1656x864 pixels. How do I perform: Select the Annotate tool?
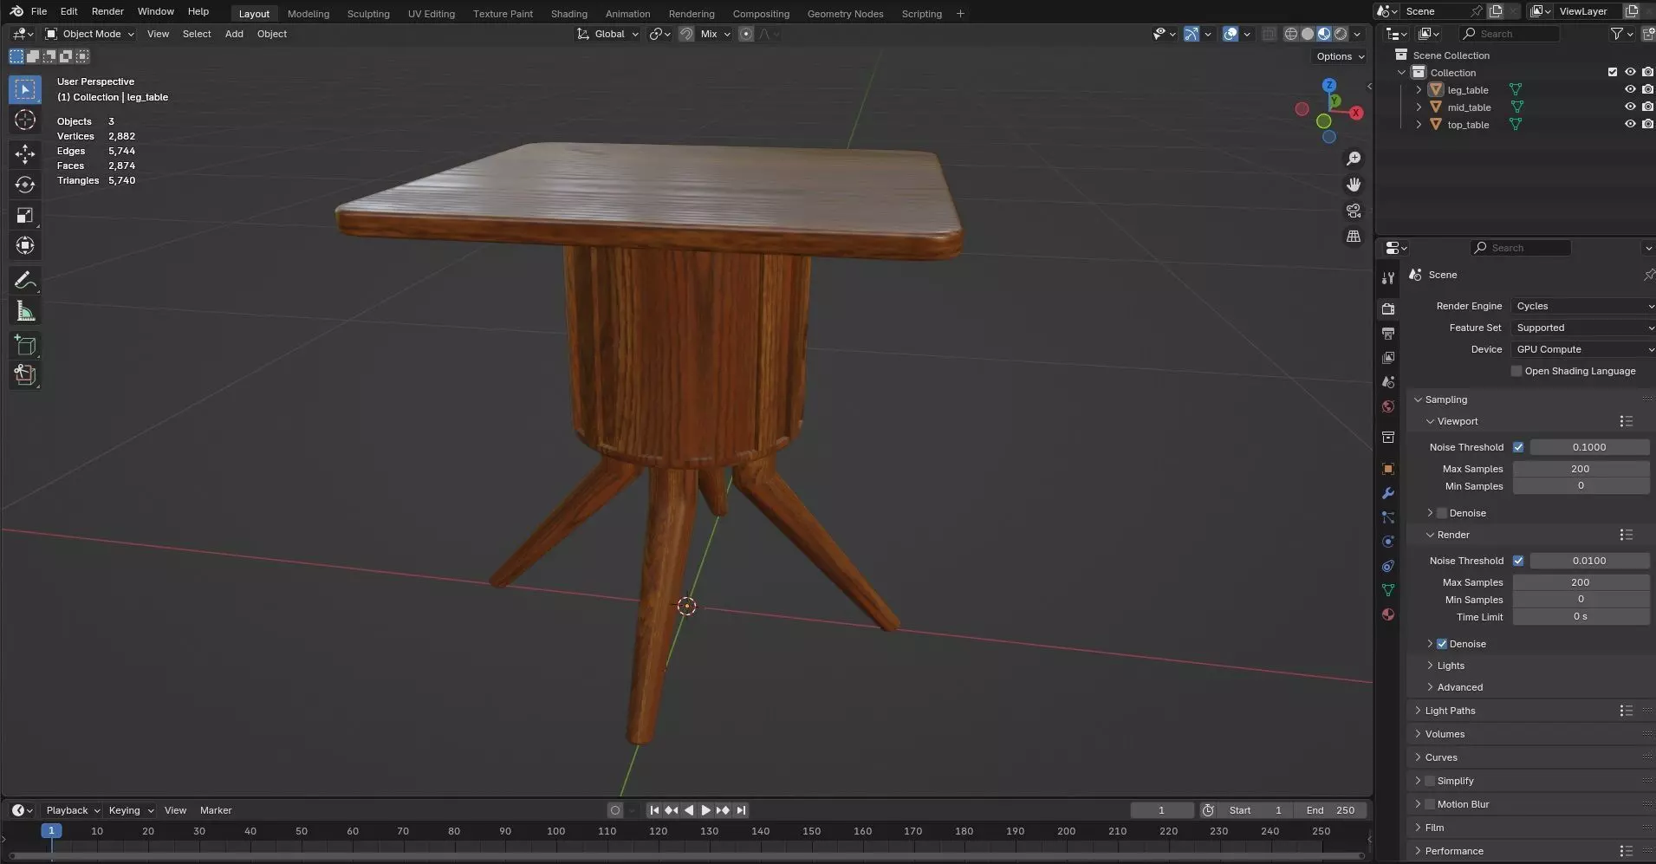25,280
